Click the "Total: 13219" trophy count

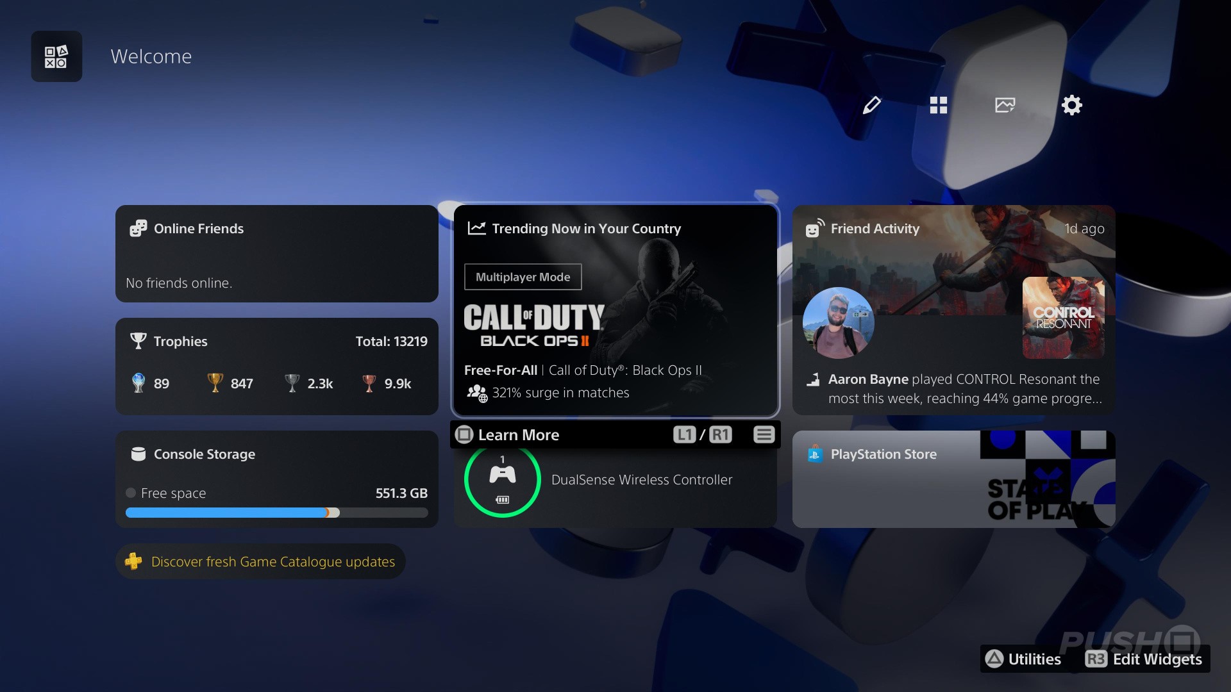(392, 341)
